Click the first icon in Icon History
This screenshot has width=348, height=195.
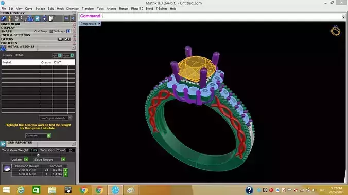pyautogui.click(x=3, y=18)
